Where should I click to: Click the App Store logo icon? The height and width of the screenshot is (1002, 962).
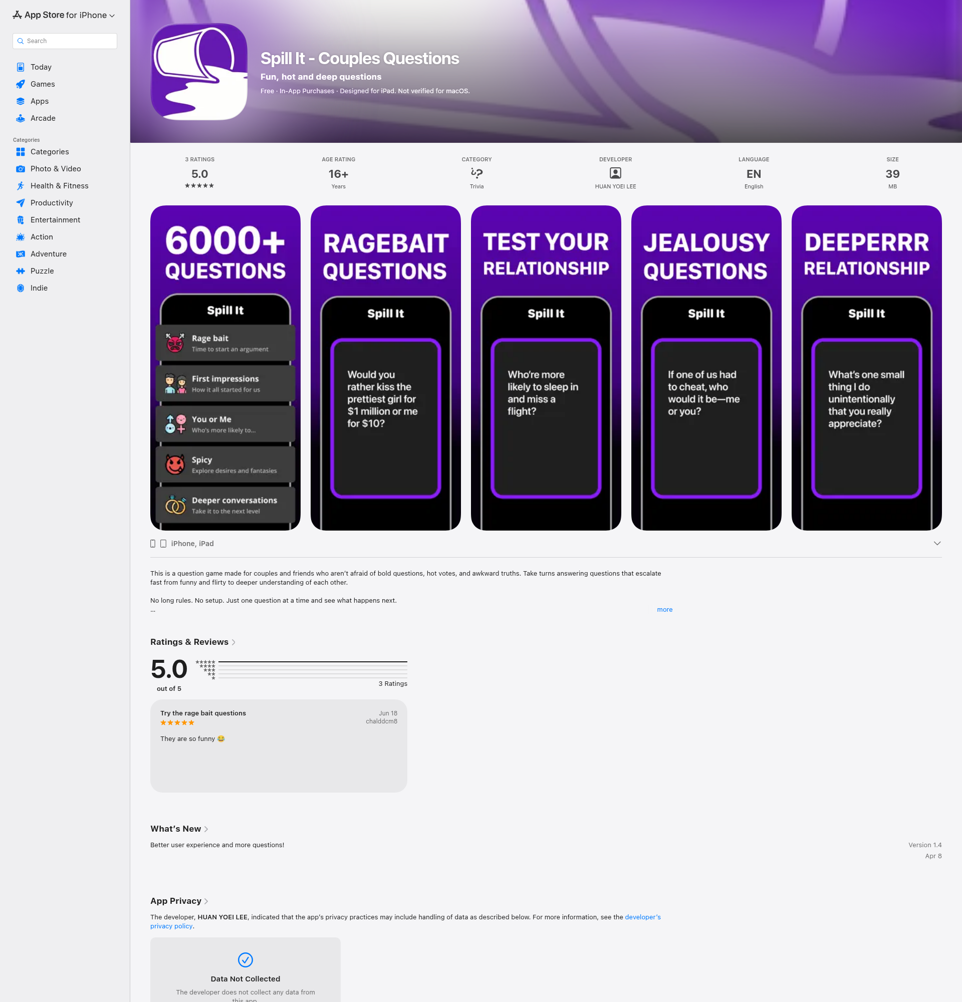18,15
